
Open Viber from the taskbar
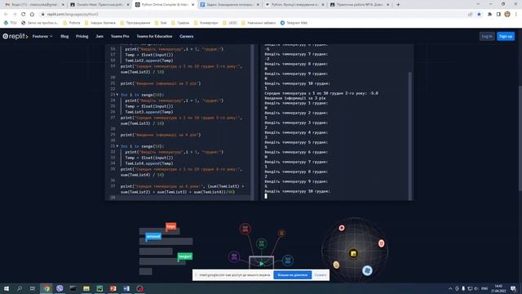[x=60, y=288]
